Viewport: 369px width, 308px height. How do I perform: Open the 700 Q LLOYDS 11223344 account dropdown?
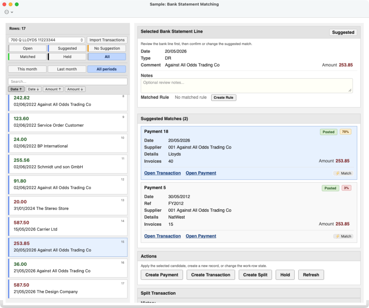46,40
